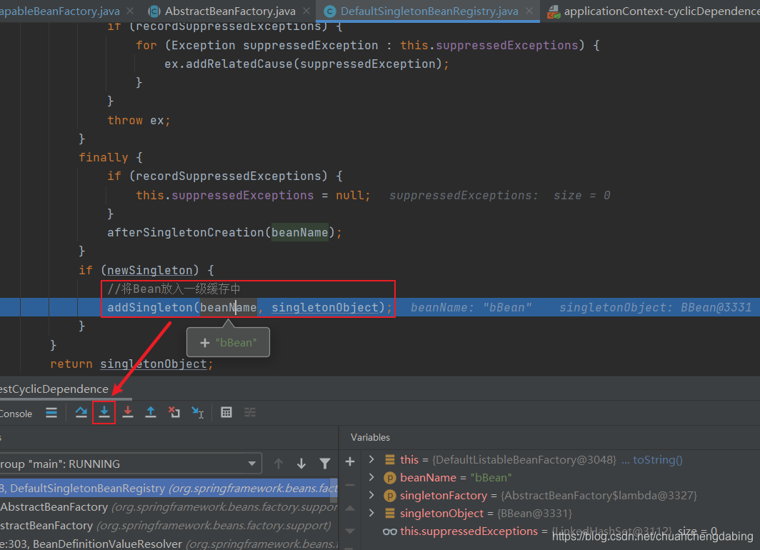
Task: Click the Trace Current Stream Chain icon
Action: point(250,412)
